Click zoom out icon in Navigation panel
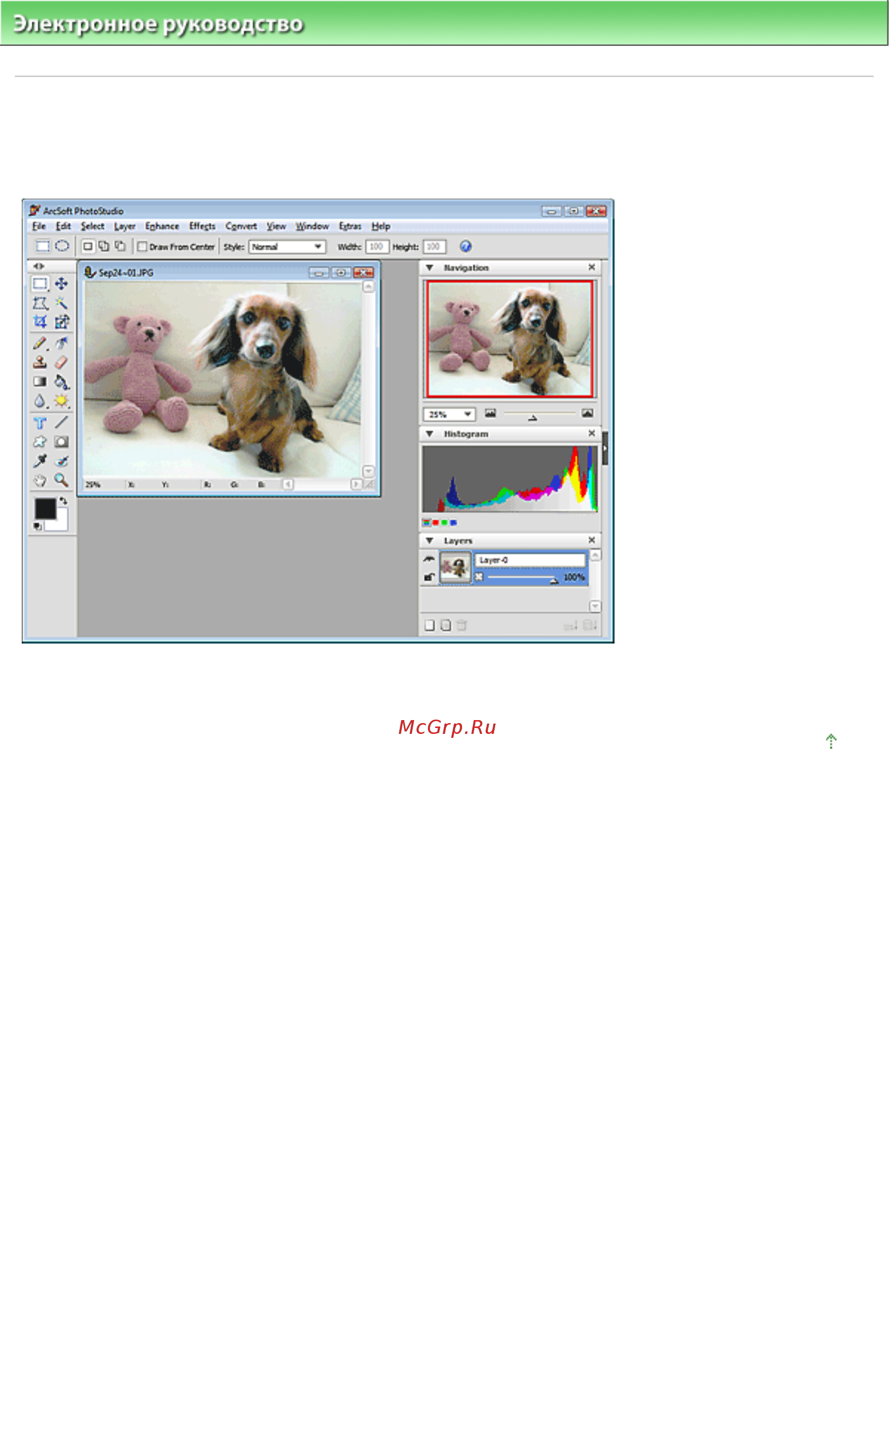The width and height of the screenshot is (889, 1453). click(491, 413)
